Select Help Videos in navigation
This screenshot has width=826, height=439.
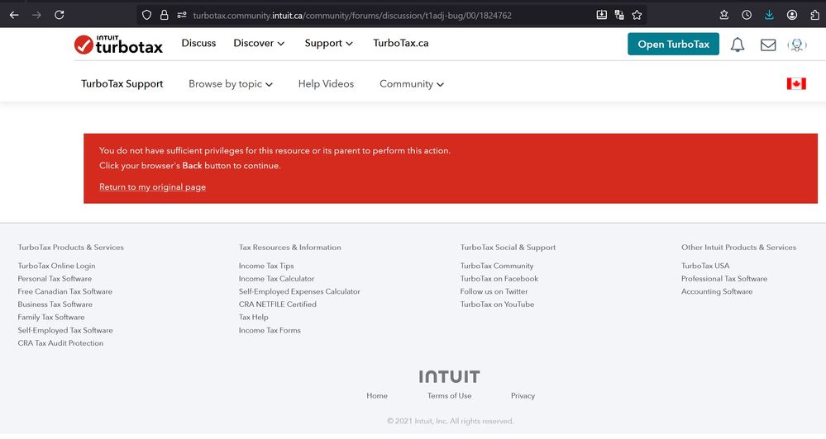coord(326,83)
